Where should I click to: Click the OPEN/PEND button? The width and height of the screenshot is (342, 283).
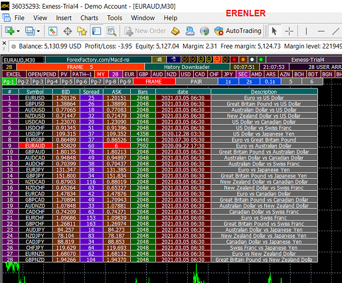click(42, 74)
